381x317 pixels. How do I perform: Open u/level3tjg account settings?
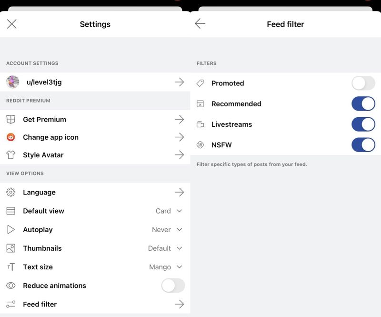[x=95, y=82]
